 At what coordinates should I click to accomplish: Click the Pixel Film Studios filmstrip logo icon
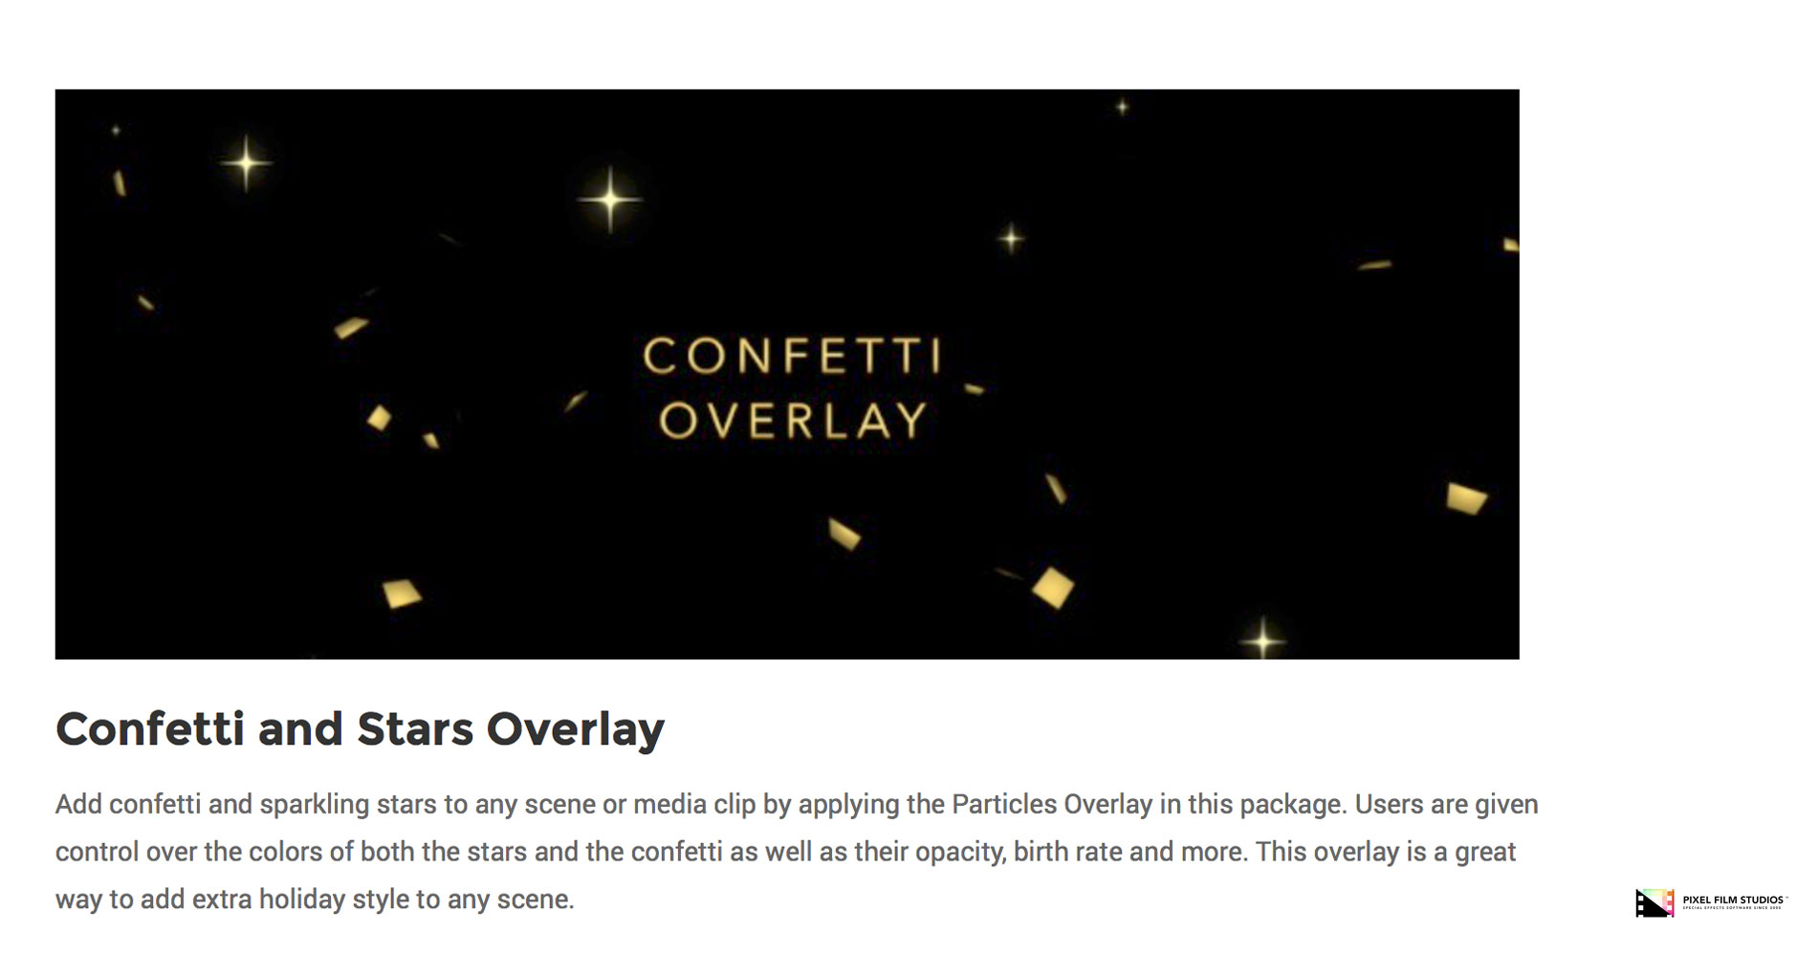click(1654, 902)
